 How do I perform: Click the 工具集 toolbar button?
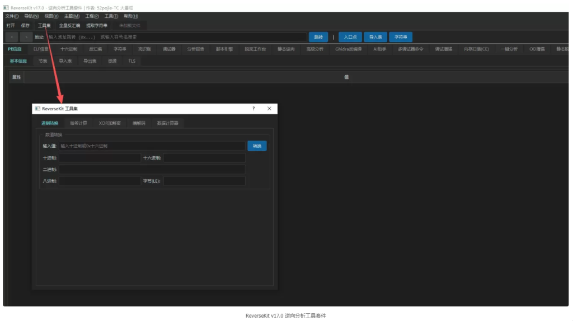point(44,26)
